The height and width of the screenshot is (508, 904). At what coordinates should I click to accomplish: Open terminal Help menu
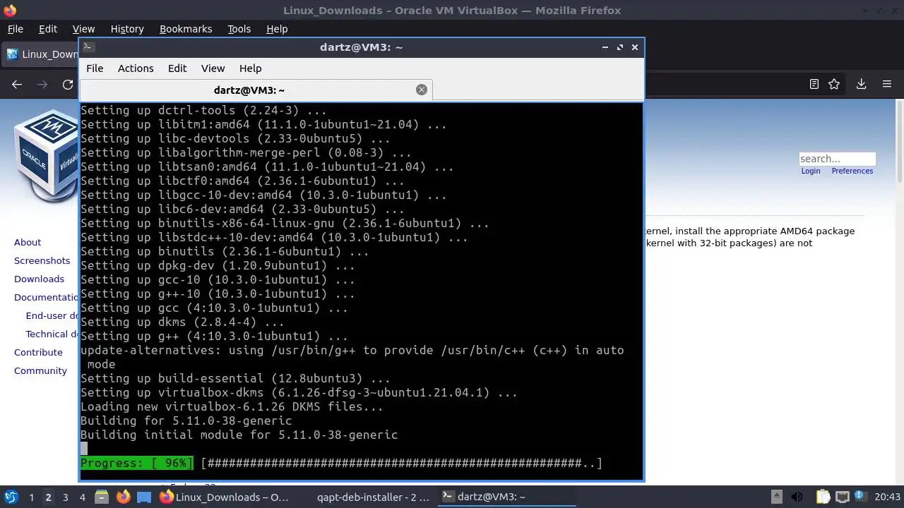pos(251,68)
